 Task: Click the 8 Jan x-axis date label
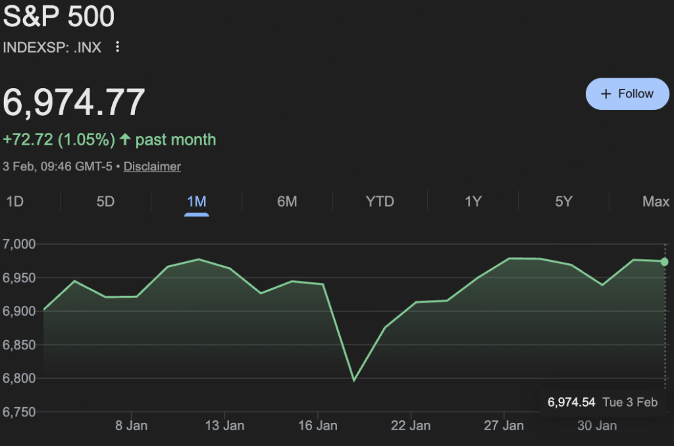pos(131,426)
